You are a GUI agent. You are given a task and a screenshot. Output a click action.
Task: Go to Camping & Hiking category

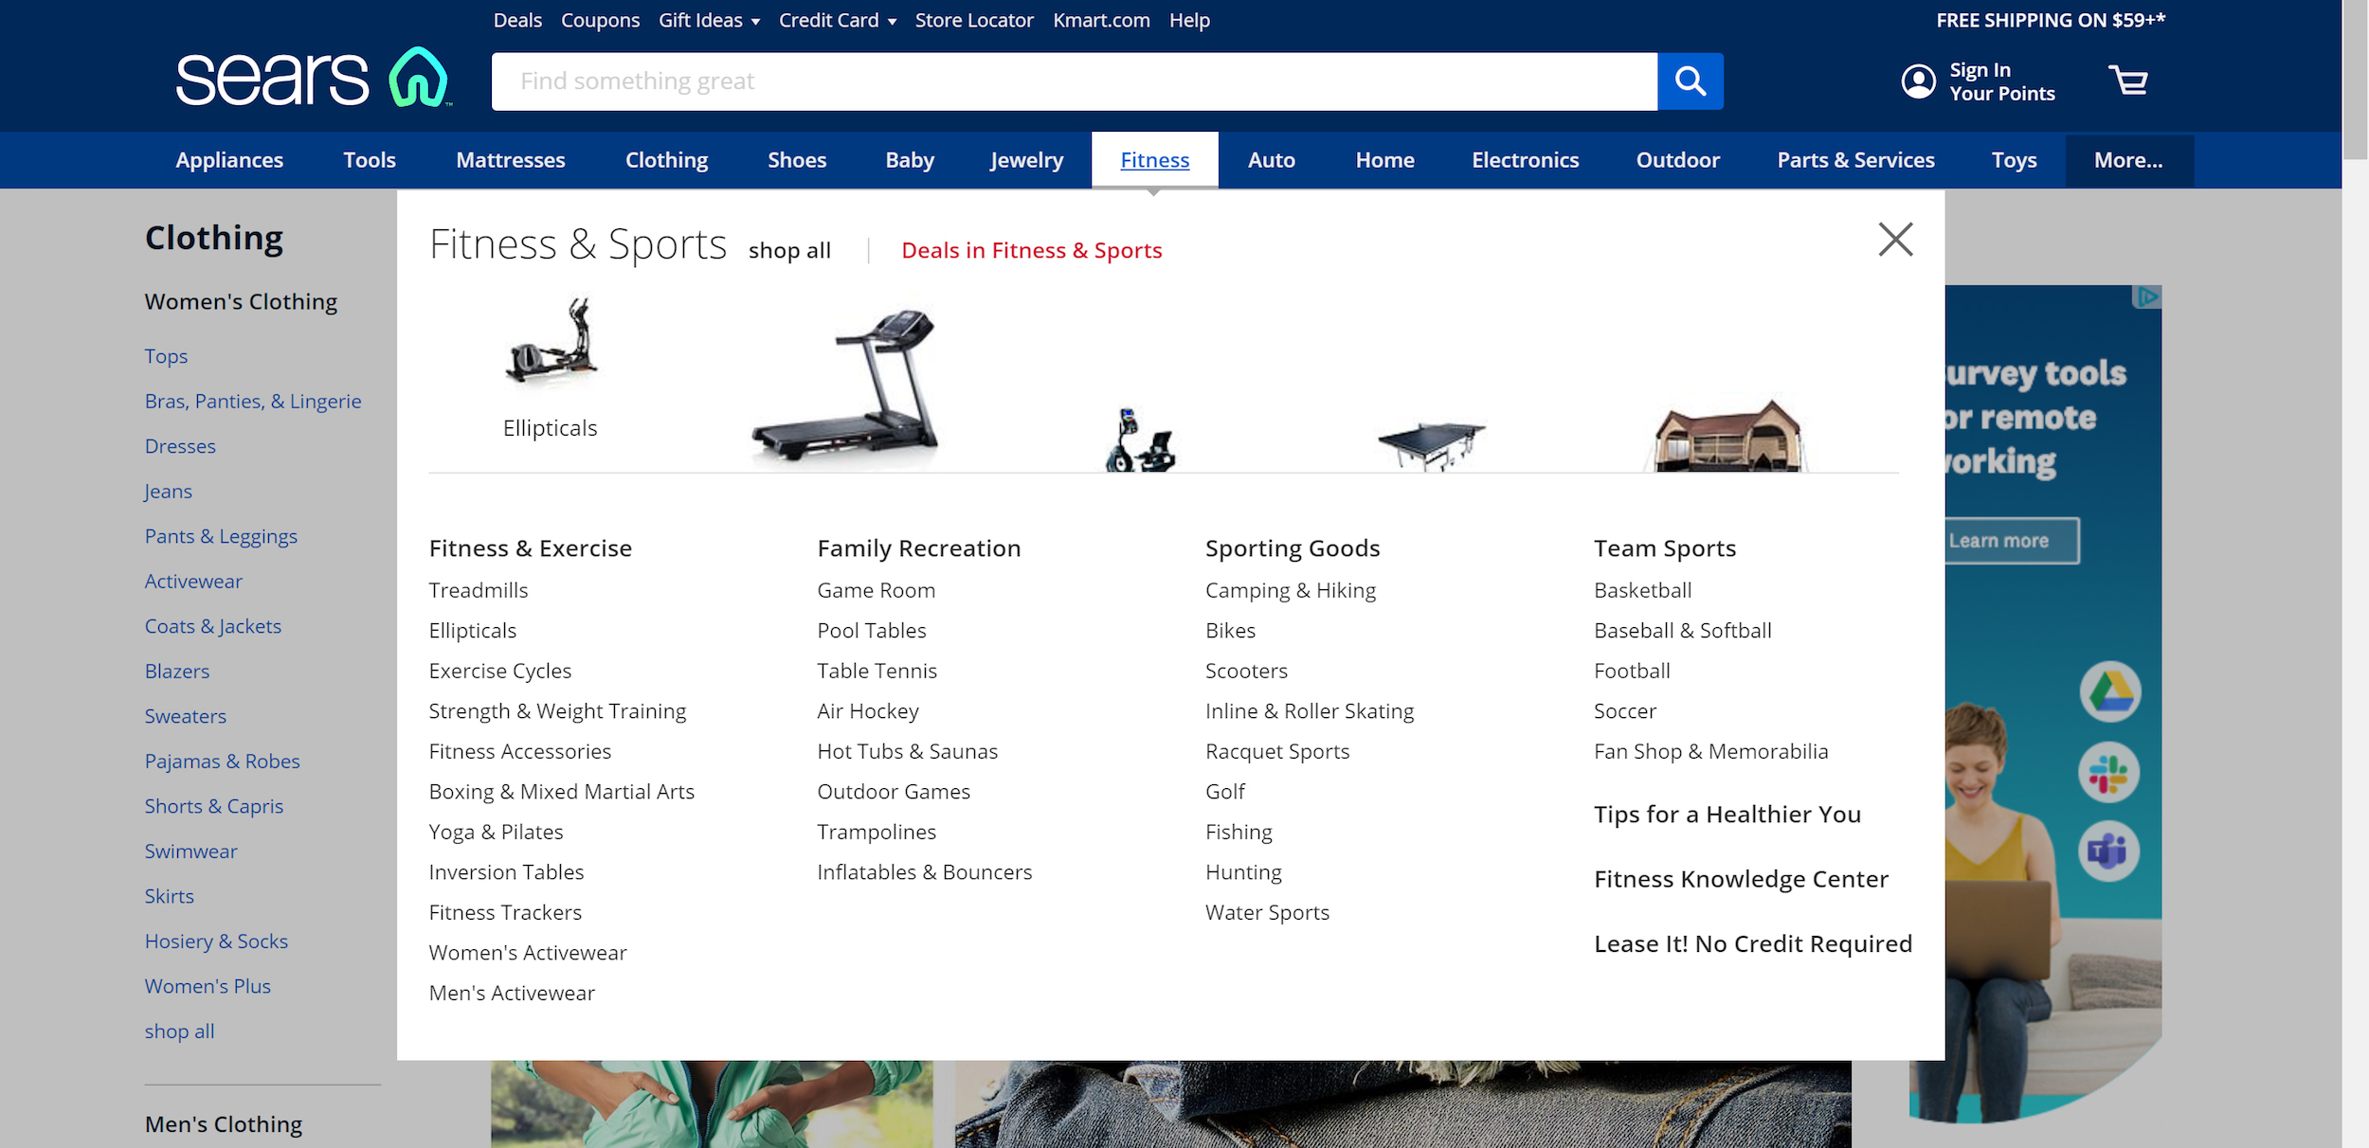tap(1290, 590)
